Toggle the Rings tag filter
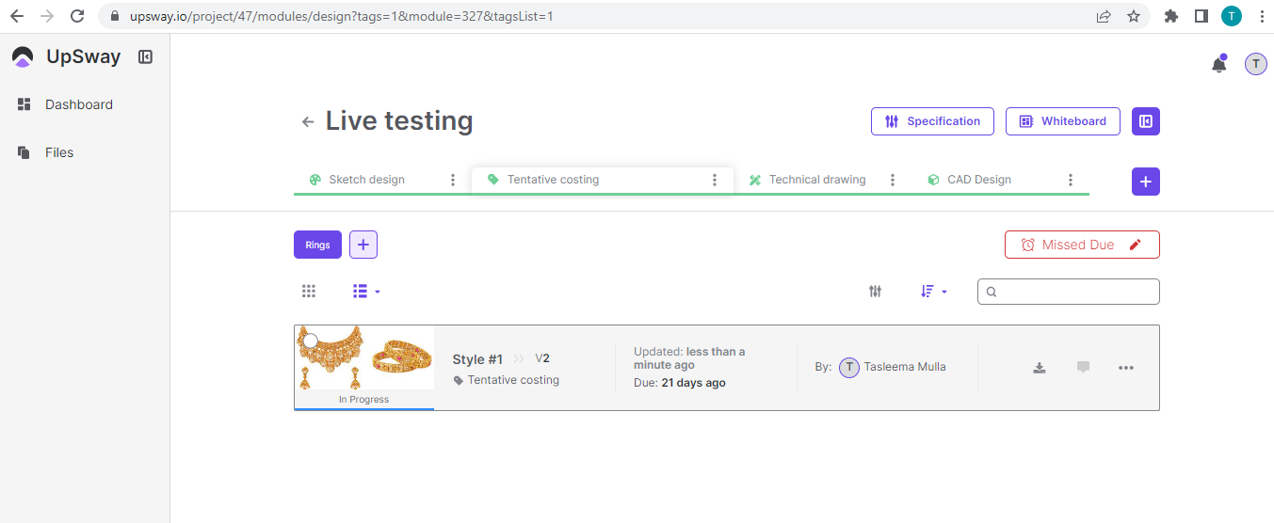 (317, 245)
